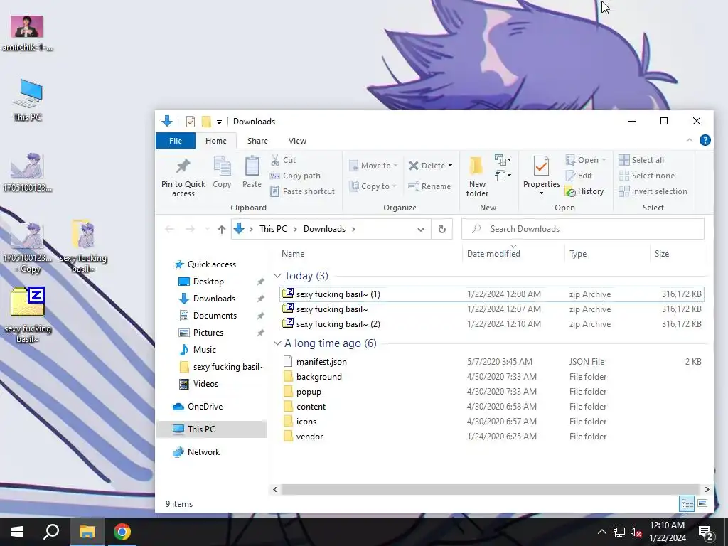Image resolution: width=728 pixels, height=546 pixels.
Task: Select the background folder
Action: (x=492, y=377)
